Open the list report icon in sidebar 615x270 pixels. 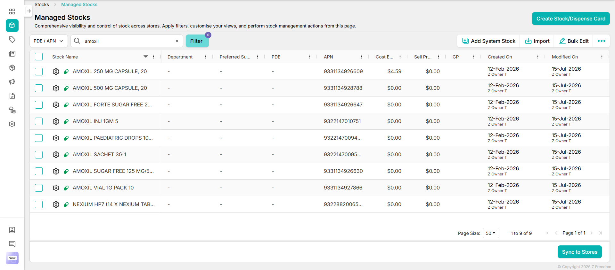pos(12,54)
